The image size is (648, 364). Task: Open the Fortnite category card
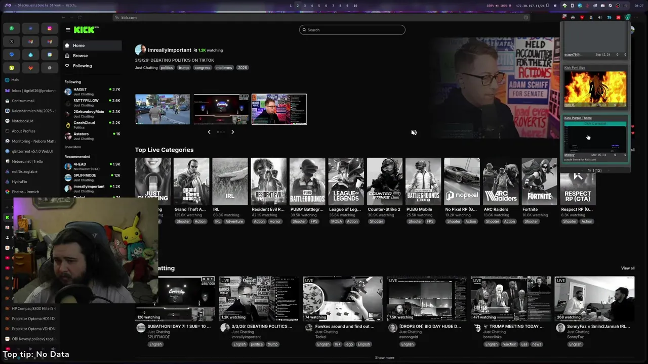tap(539, 181)
